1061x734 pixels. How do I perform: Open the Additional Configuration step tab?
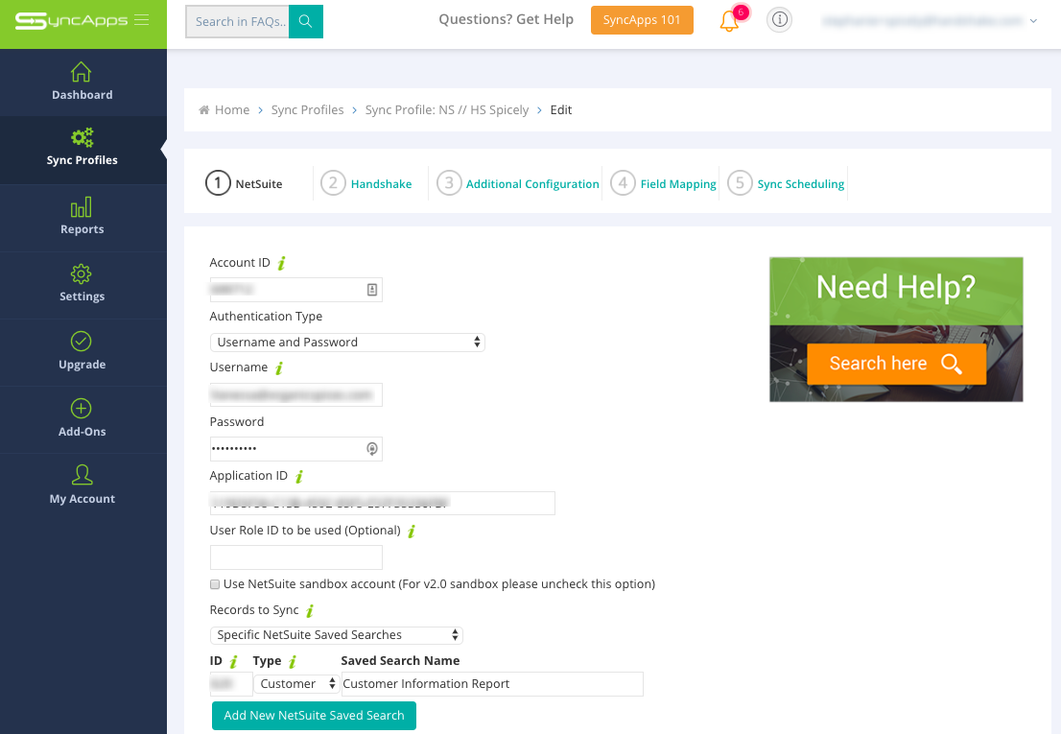coord(532,184)
